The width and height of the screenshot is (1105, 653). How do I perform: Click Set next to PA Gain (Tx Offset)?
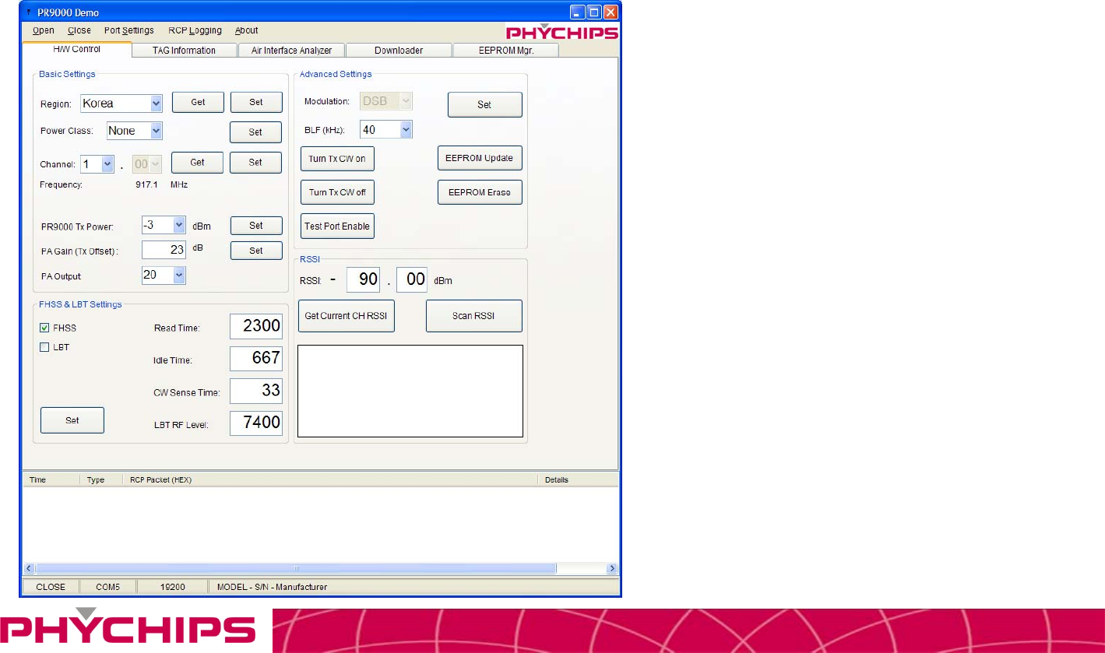[256, 251]
